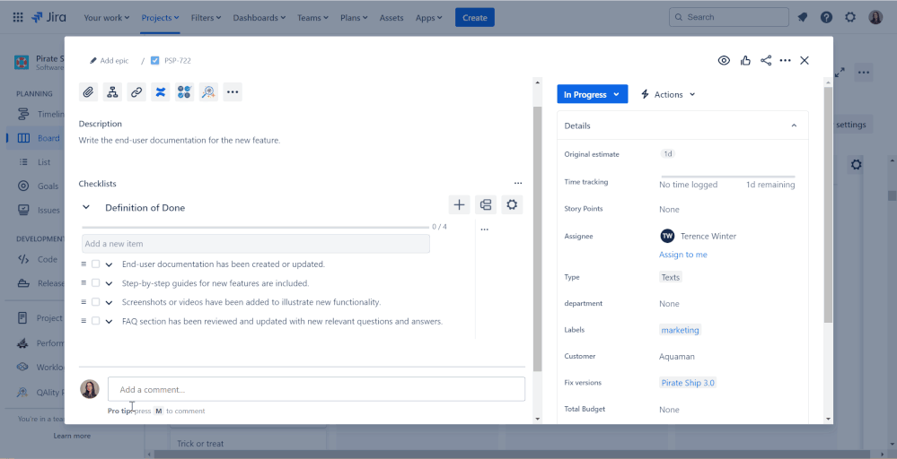Click the Create button

tap(475, 18)
